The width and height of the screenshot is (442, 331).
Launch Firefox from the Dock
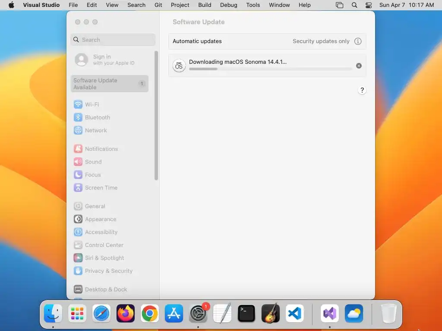(x=126, y=313)
